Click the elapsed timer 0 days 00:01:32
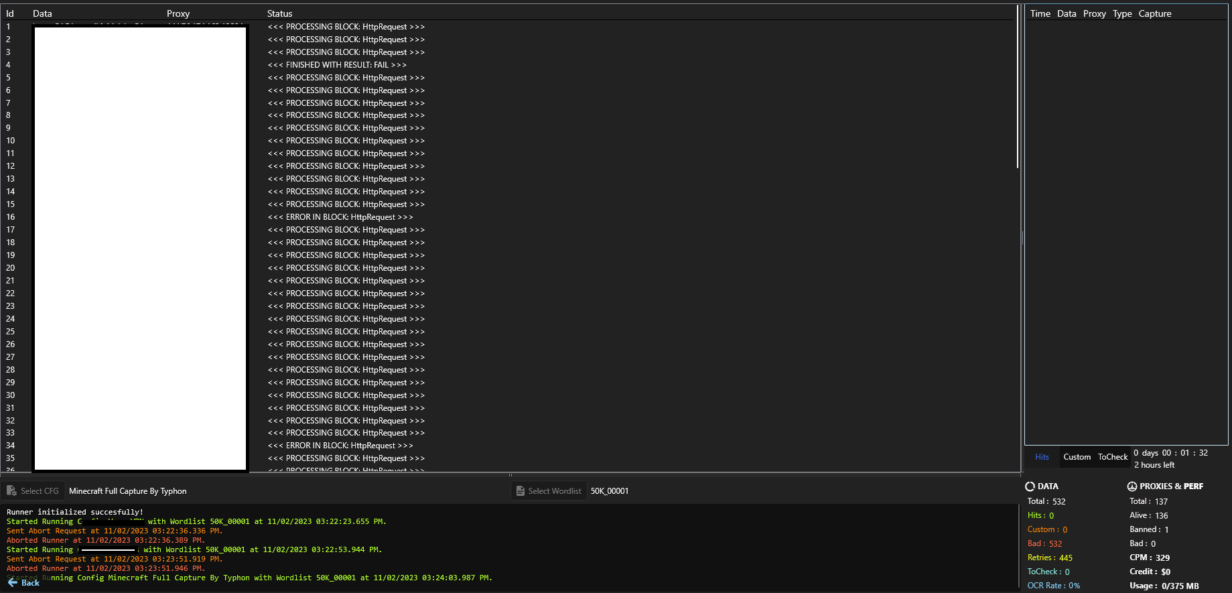The image size is (1232, 593). pos(1170,453)
